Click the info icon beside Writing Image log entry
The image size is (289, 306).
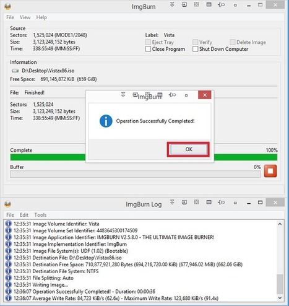pyautogui.click(x=8, y=285)
